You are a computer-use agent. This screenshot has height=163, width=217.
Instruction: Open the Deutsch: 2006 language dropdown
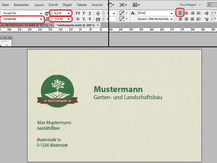pyautogui.click(x=171, y=19)
